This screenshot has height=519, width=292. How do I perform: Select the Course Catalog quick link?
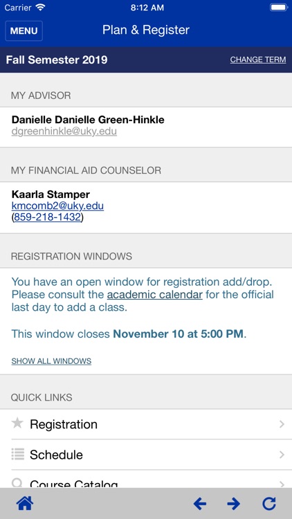tap(146, 479)
